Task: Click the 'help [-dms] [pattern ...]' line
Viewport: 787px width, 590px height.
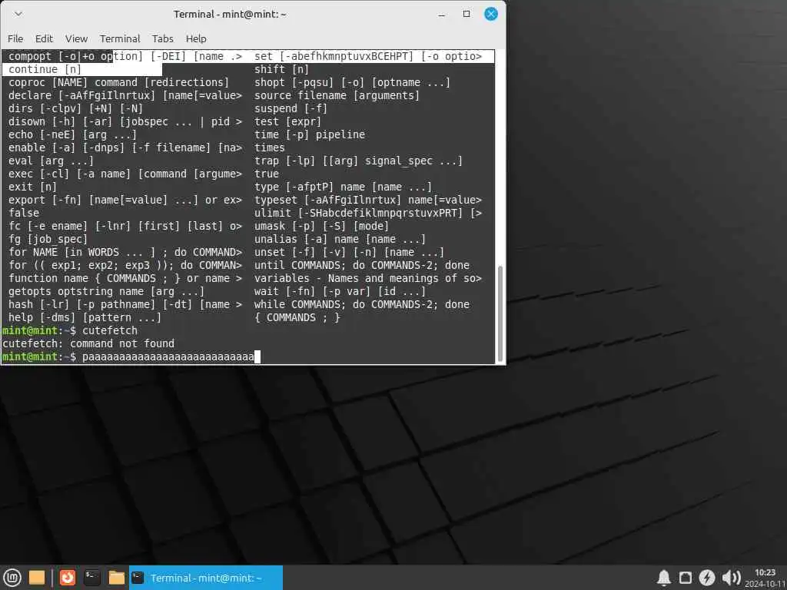Action: (85, 317)
